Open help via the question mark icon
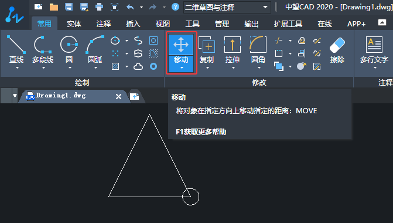This screenshot has width=393, height=223. (x=176, y=7)
